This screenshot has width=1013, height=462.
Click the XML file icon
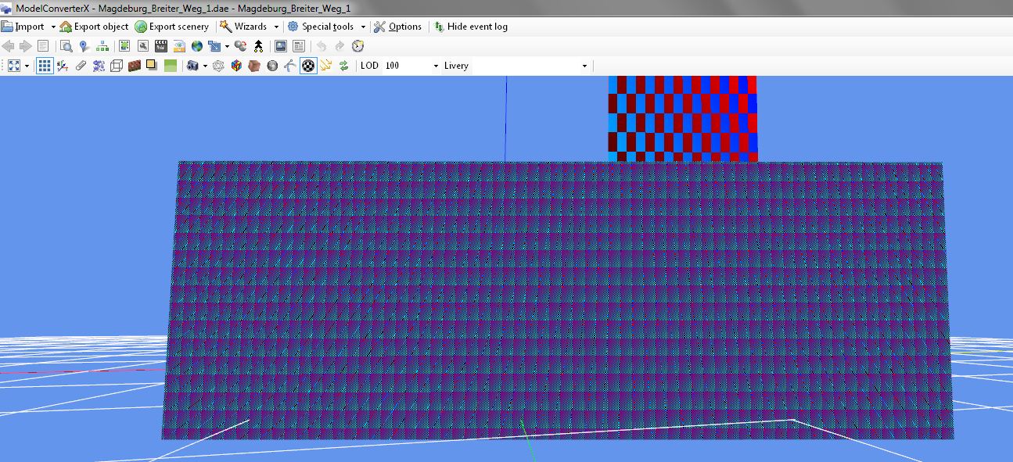coord(179,46)
